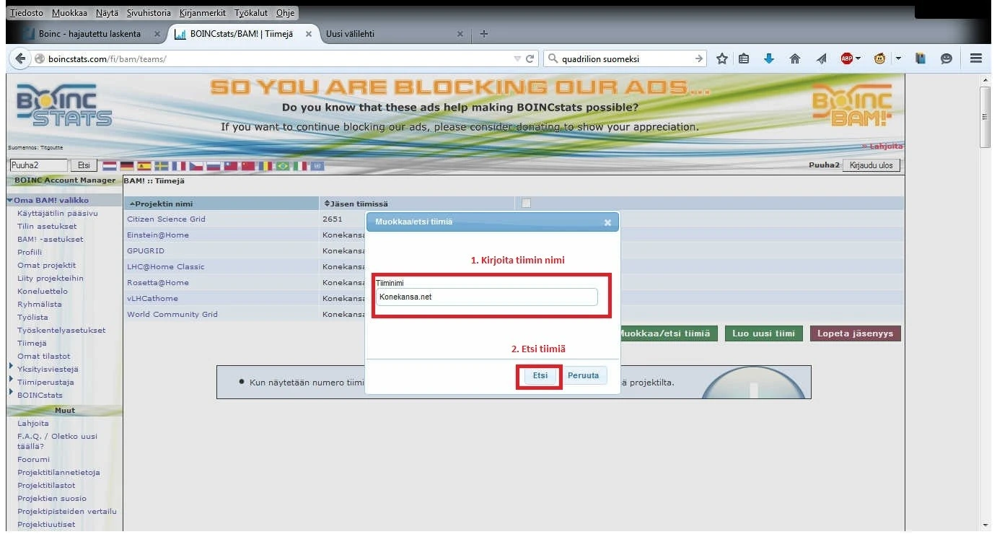This screenshot has width=997, height=537.
Task: Open the address bar history dropdown
Action: click(517, 59)
